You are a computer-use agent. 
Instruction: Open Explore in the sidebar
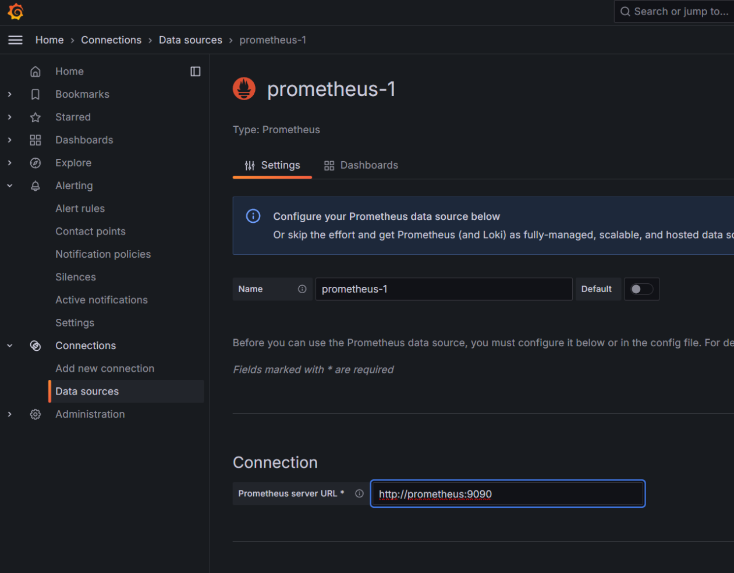(73, 163)
